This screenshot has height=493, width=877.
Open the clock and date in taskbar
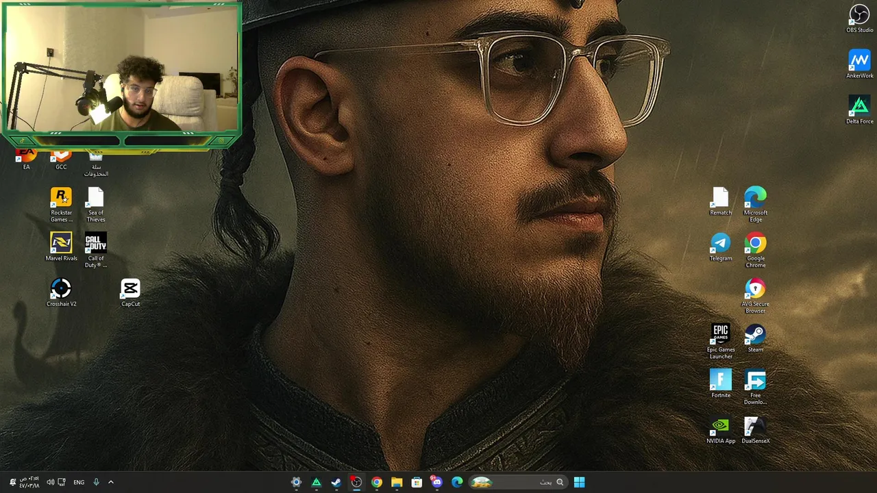(x=29, y=482)
